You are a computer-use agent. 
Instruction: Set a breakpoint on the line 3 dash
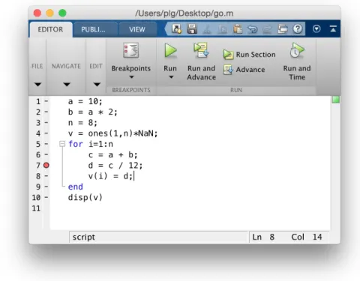pyautogui.click(x=46, y=123)
